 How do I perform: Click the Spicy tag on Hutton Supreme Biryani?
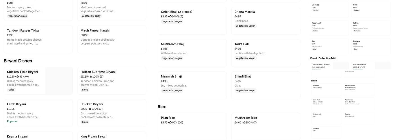point(85,90)
